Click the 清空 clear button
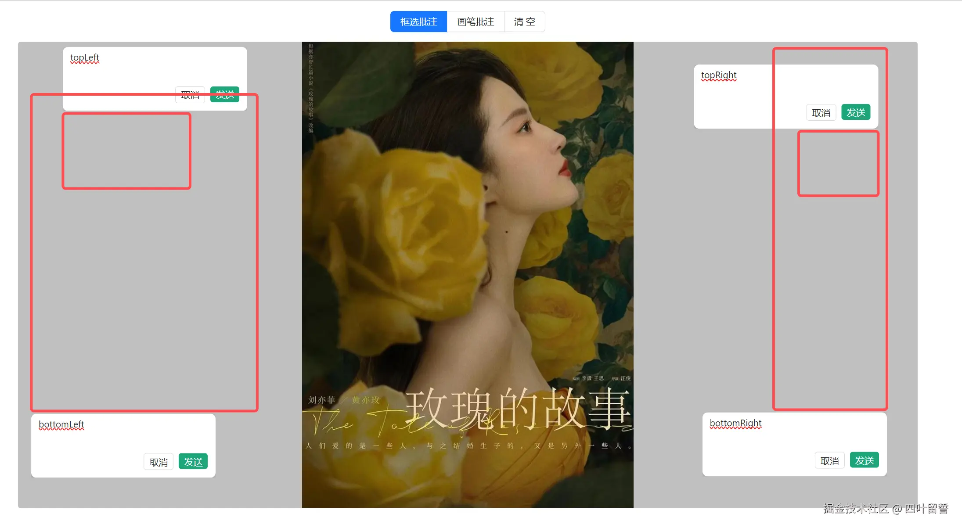This screenshot has height=528, width=962. coord(524,22)
